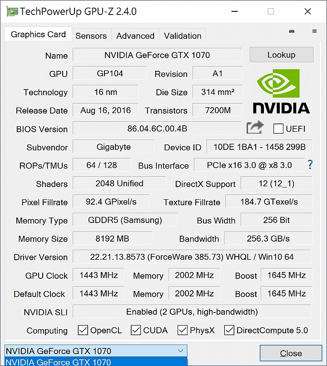The height and width of the screenshot is (366, 327).
Task: Click the Close button
Action: point(291,353)
